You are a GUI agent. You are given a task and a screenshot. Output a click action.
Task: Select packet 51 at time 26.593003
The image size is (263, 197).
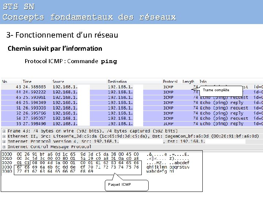coord(132,108)
